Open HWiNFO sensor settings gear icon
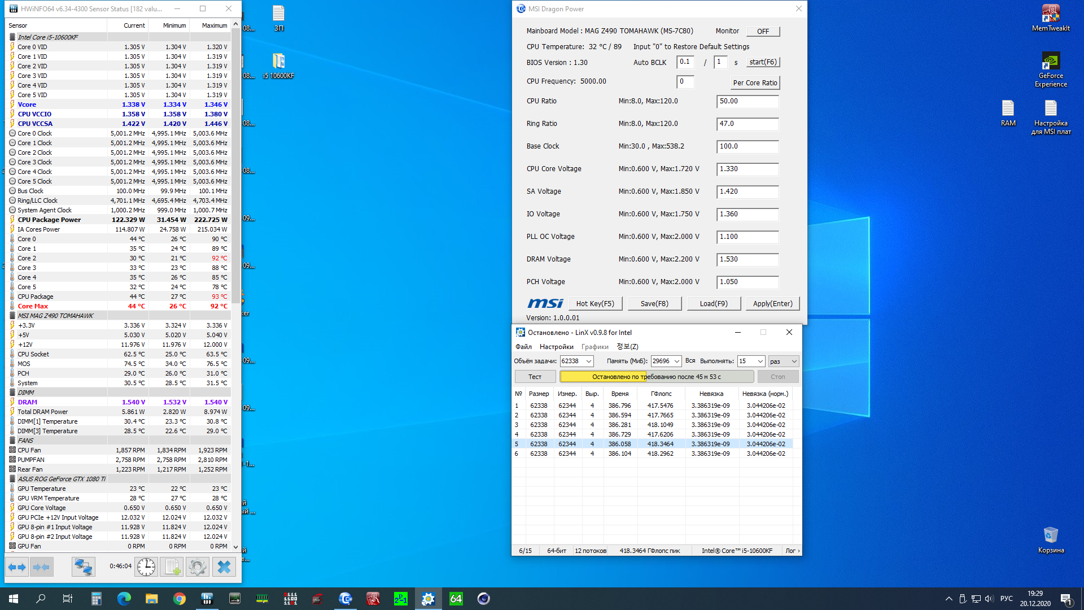1084x610 pixels. click(x=198, y=567)
